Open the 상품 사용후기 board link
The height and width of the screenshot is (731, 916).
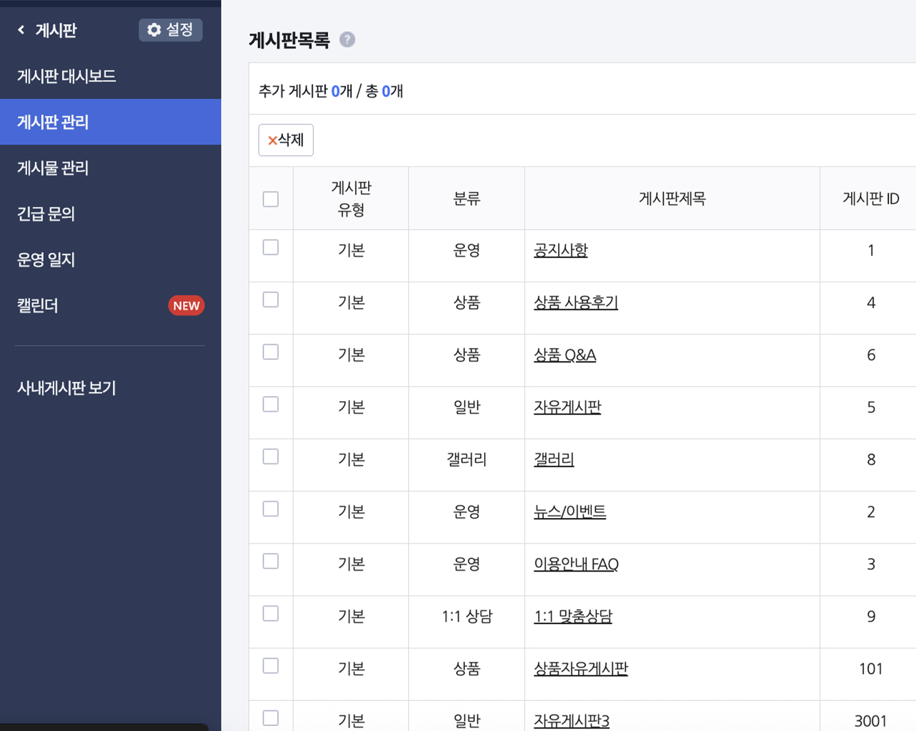point(575,303)
